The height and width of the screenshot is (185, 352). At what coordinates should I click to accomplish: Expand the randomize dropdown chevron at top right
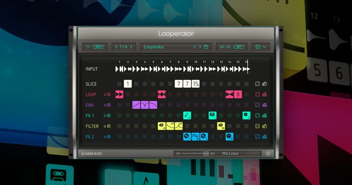(x=265, y=47)
